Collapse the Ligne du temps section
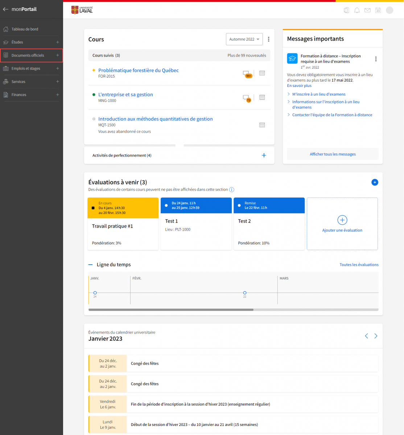This screenshot has width=404, height=435. pos(91,265)
